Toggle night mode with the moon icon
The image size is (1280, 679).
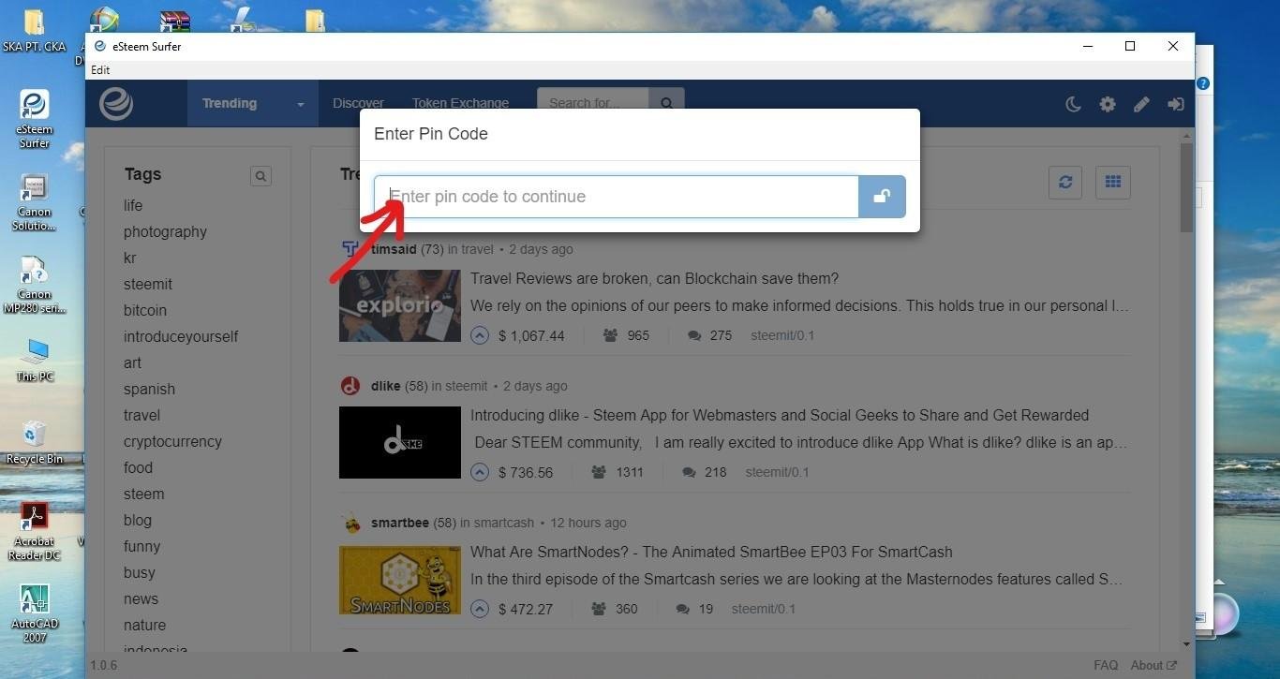tap(1074, 104)
